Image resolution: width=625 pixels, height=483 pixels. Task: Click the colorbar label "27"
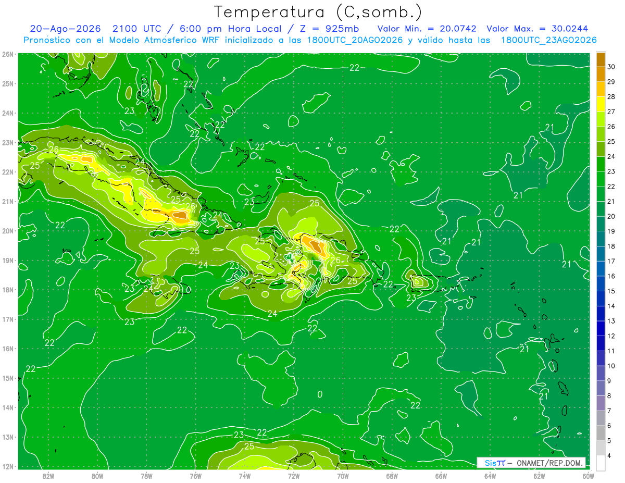[x=611, y=112]
